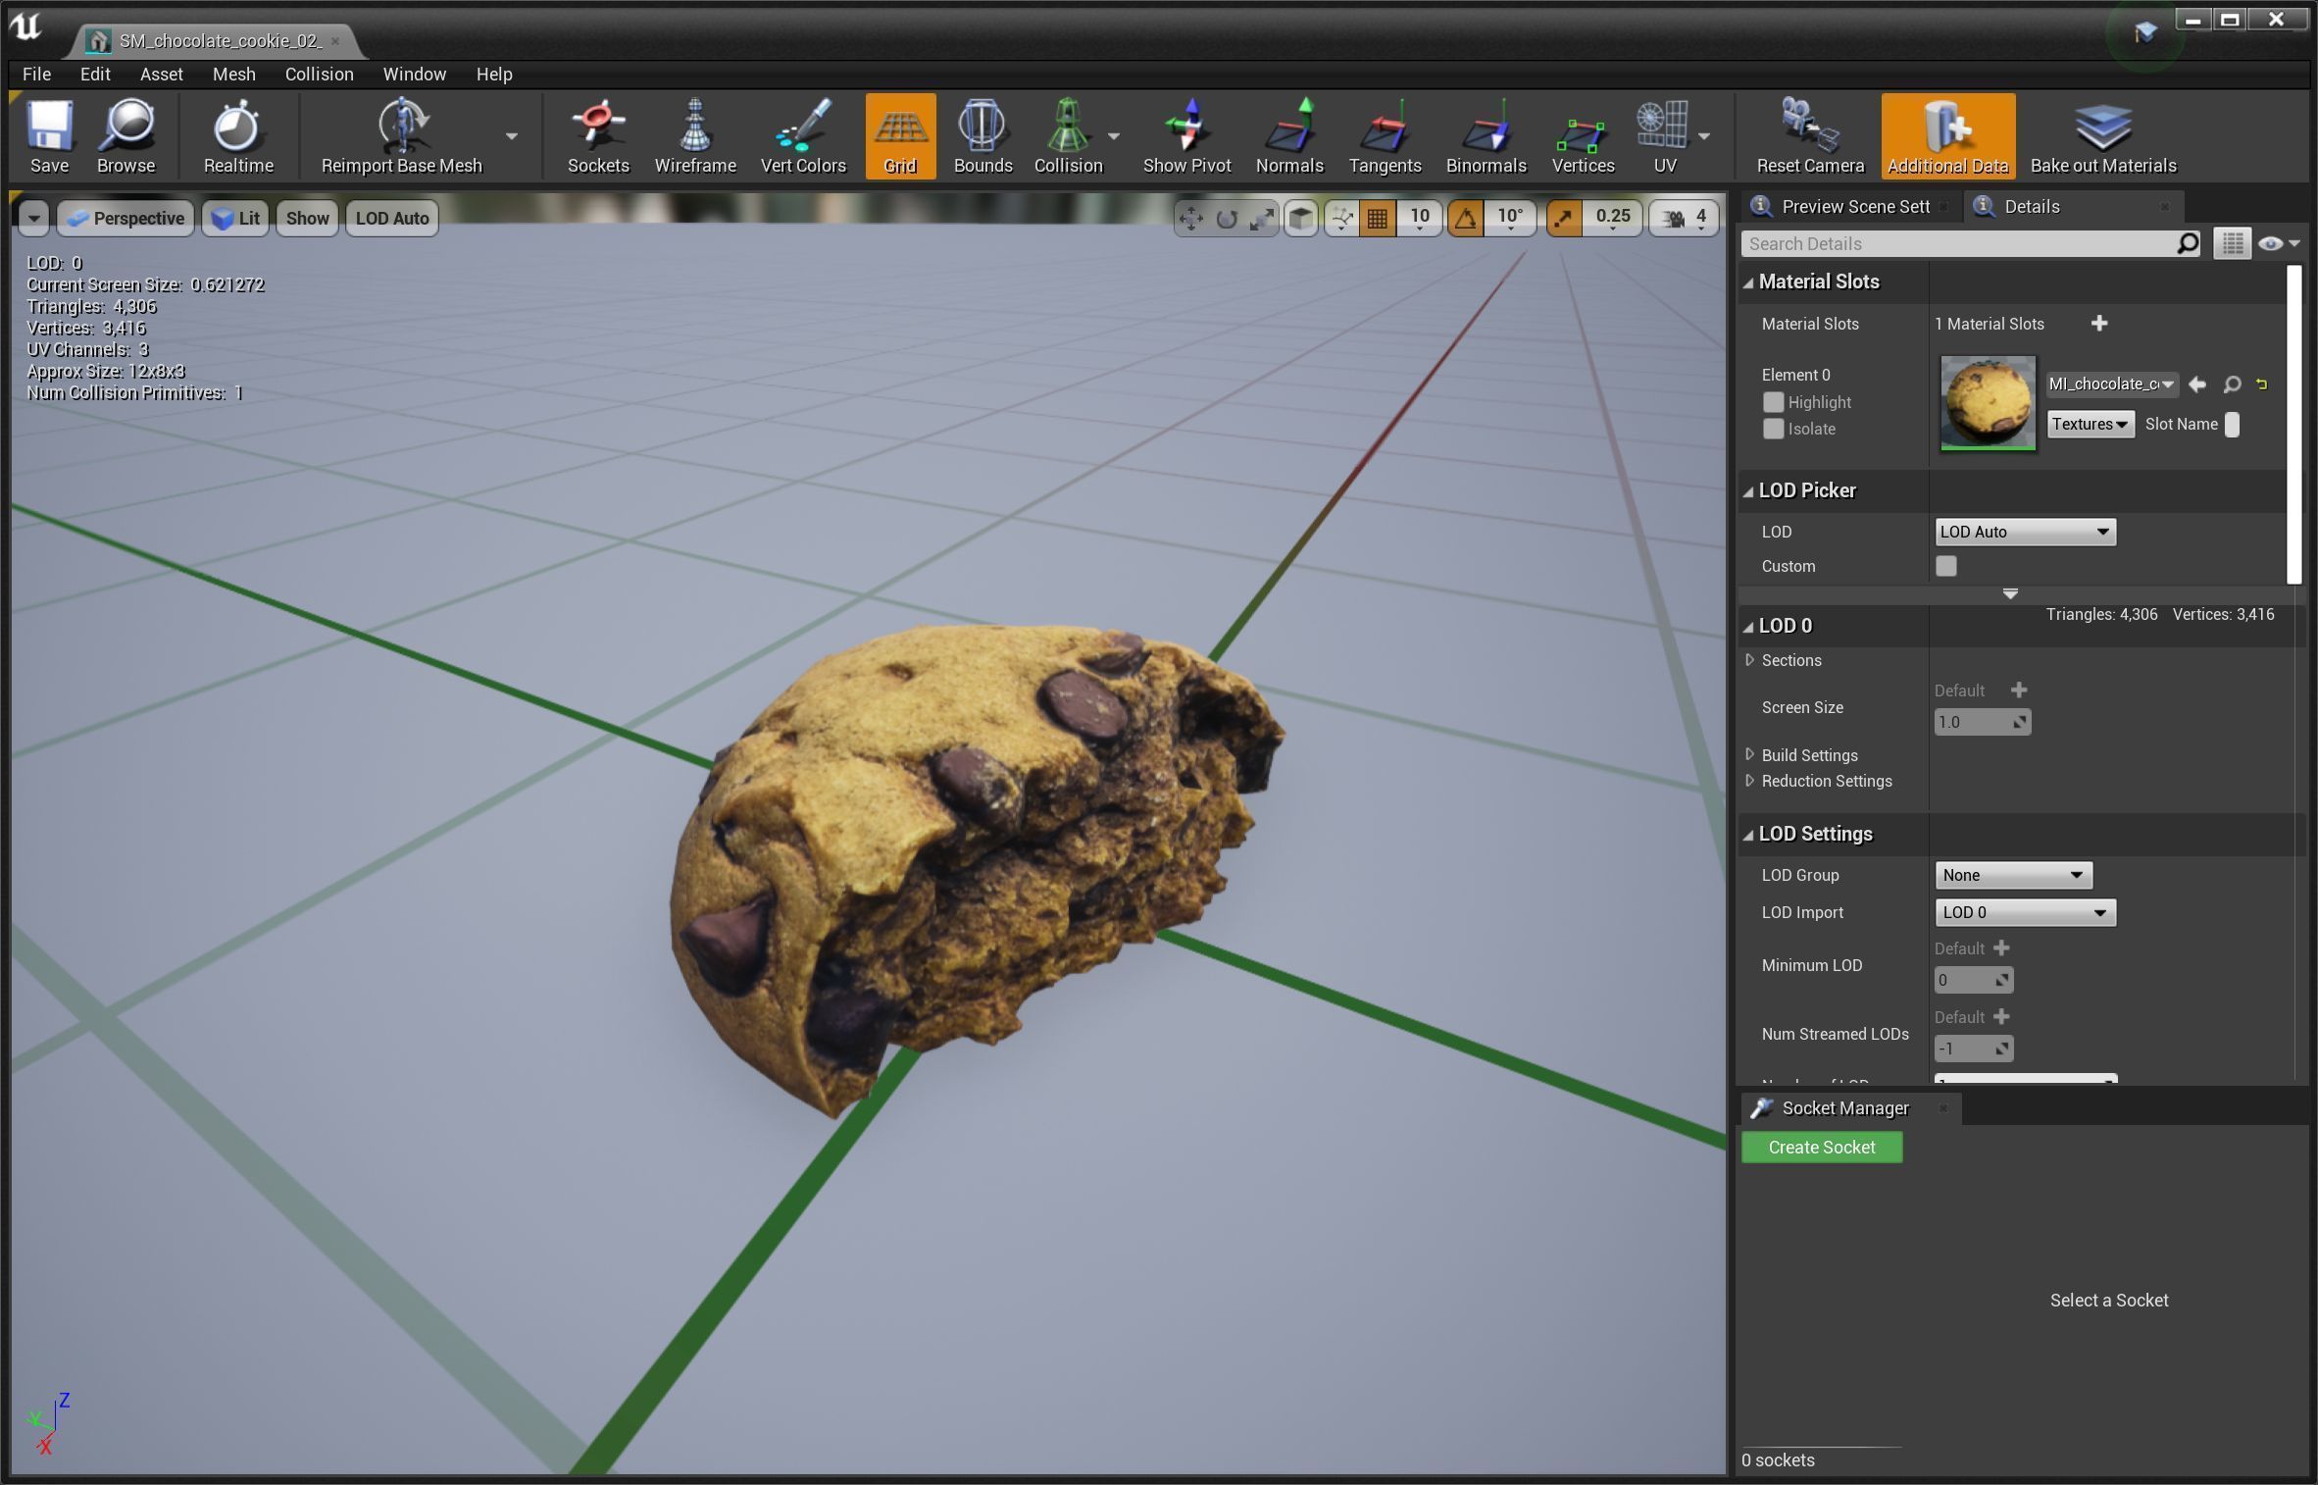Change LOD Group from None
This screenshot has width=2318, height=1485.
pos(2011,874)
